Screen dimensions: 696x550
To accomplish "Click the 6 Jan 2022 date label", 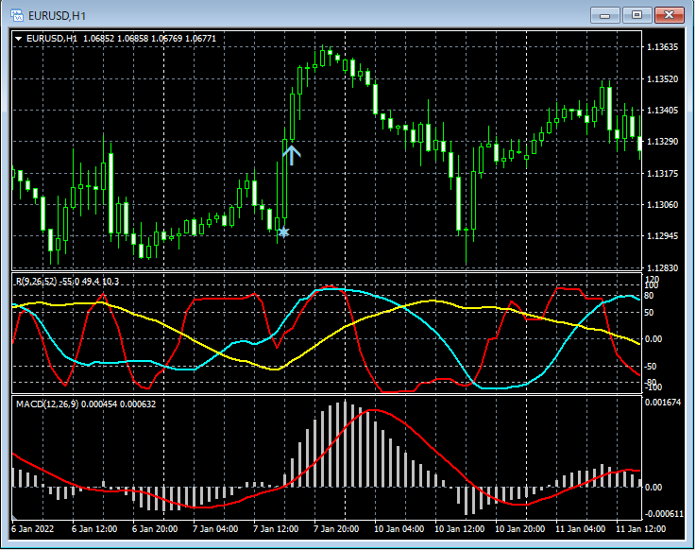I will click(32, 528).
